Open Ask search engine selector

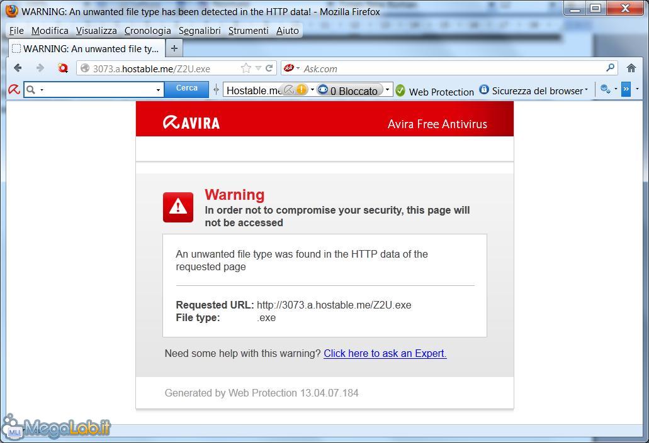pyautogui.click(x=292, y=68)
